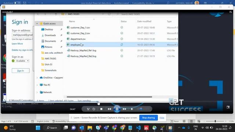The height and width of the screenshot is (132, 235).
Task: Select the SAA-03 folder in sidebar
Action: (x=48, y=65)
